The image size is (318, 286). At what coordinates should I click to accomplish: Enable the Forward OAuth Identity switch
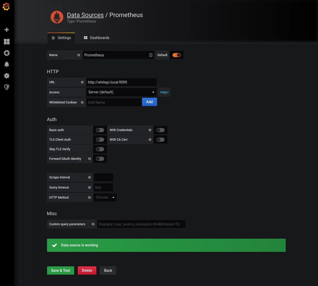pos(100,159)
